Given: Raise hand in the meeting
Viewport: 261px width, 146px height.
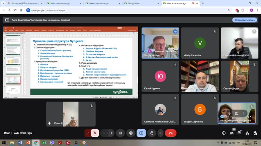Looking at the screenshot, I should pyautogui.click(x=151, y=133).
